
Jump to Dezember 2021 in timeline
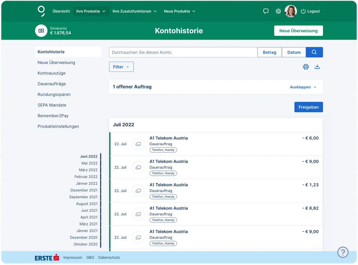tap(84, 190)
